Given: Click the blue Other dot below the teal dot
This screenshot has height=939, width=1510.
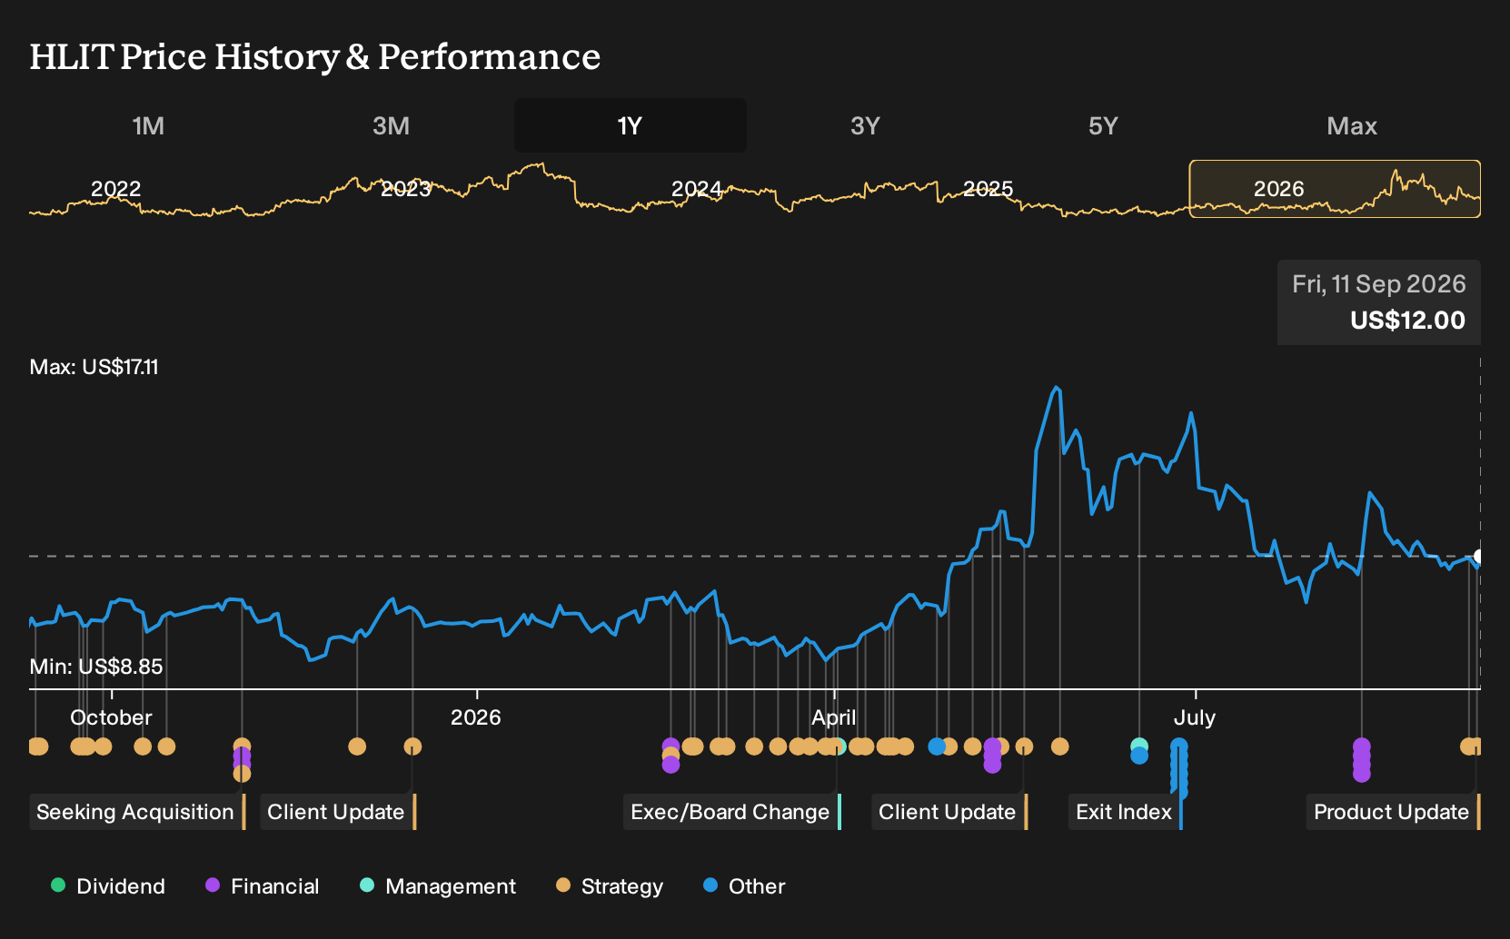Looking at the screenshot, I should click(1139, 756).
